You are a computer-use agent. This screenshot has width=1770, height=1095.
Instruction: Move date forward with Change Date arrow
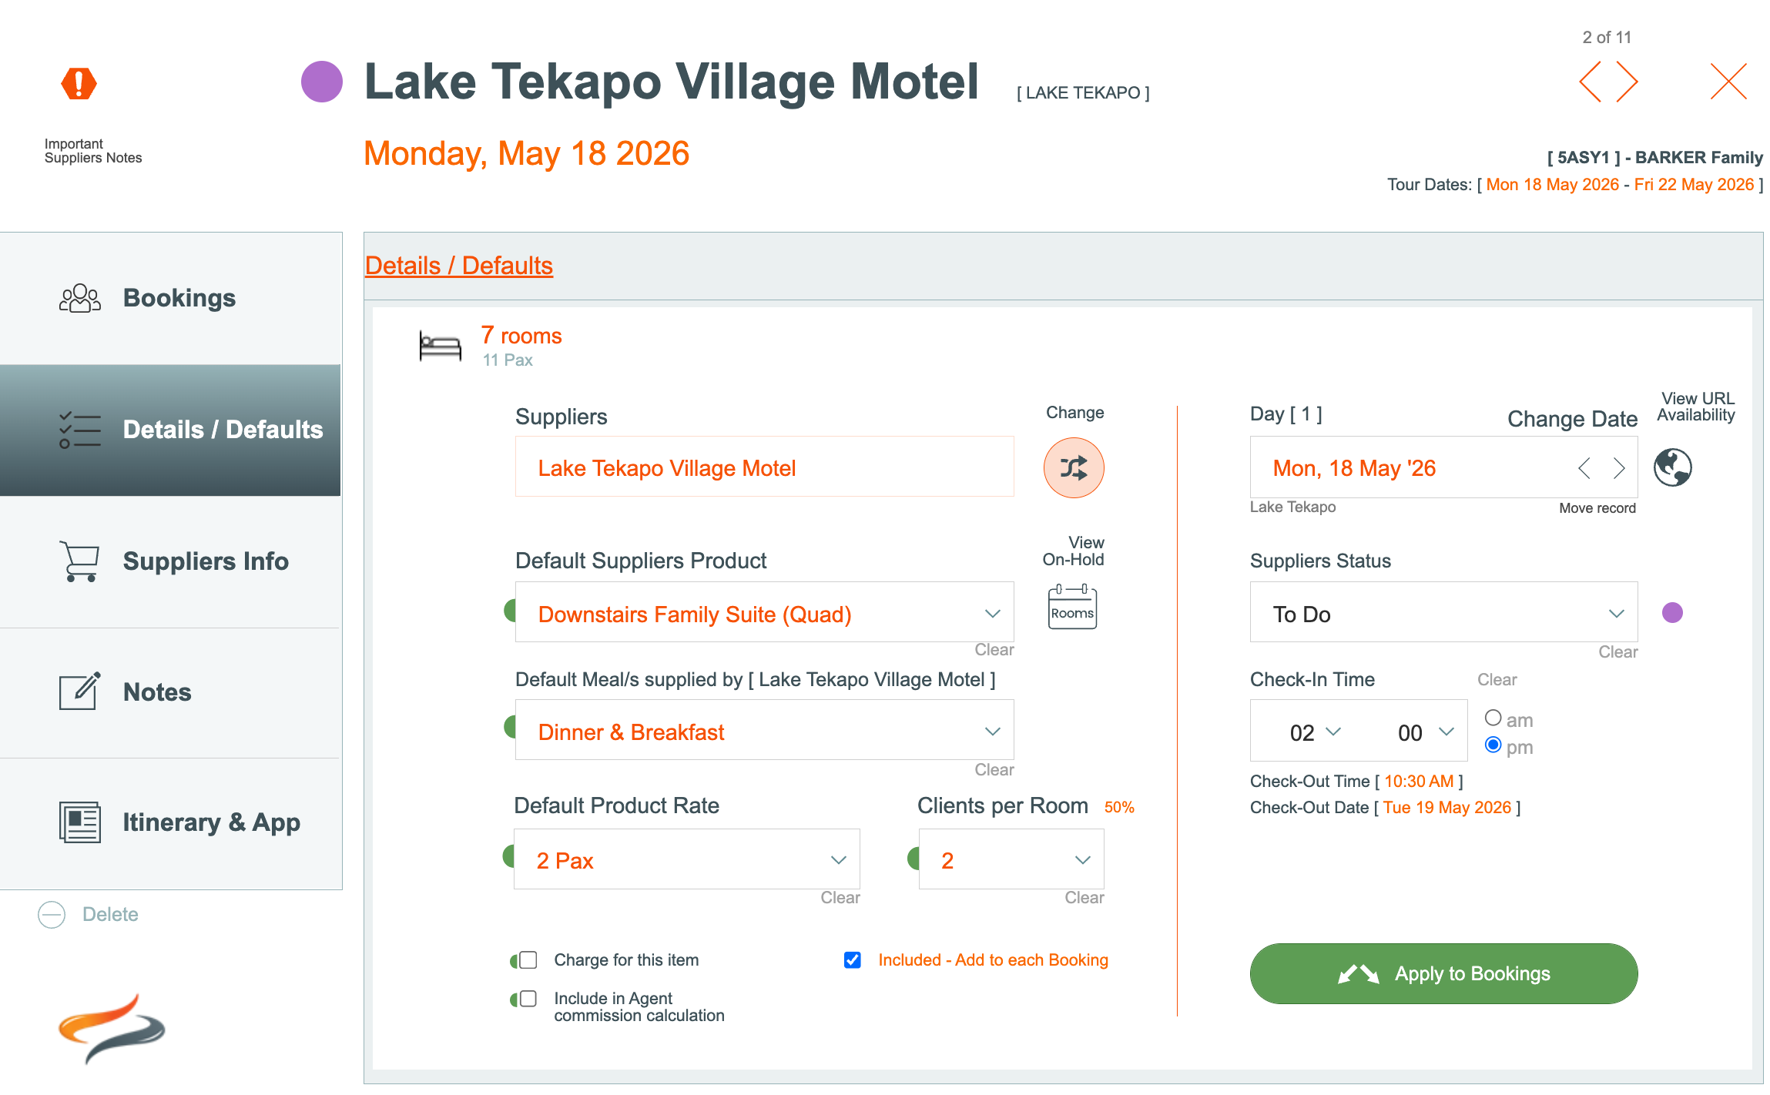click(1618, 468)
